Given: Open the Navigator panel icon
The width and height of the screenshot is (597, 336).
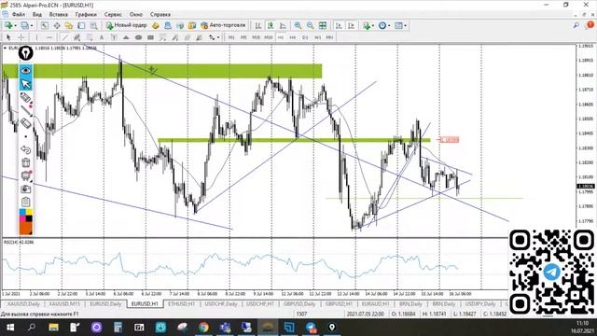Looking at the screenshot, I should click(69, 25).
